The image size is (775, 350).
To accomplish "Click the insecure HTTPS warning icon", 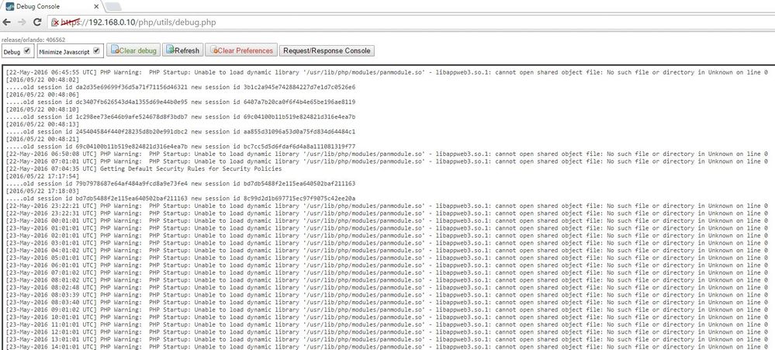I will click(x=56, y=23).
